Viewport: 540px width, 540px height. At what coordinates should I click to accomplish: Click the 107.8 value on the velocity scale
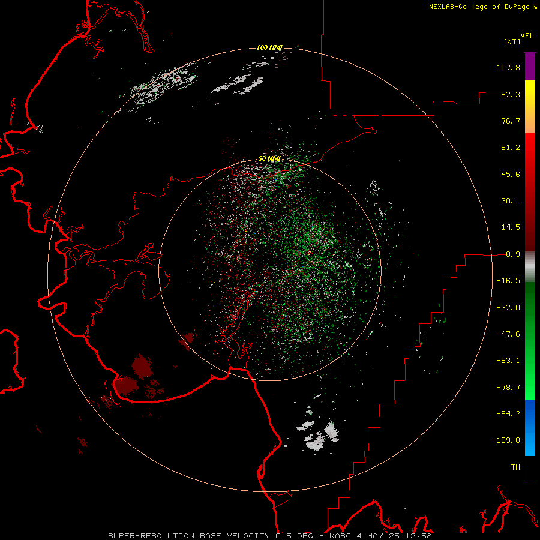[508, 67]
